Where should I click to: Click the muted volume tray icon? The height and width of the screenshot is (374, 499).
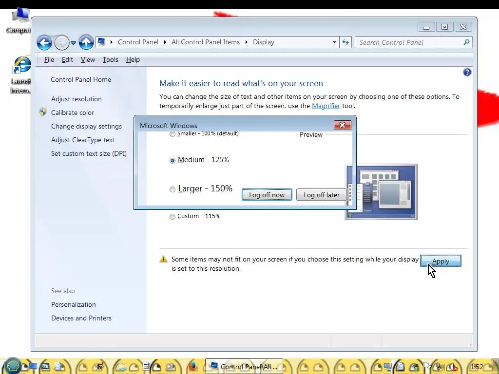(x=452, y=367)
